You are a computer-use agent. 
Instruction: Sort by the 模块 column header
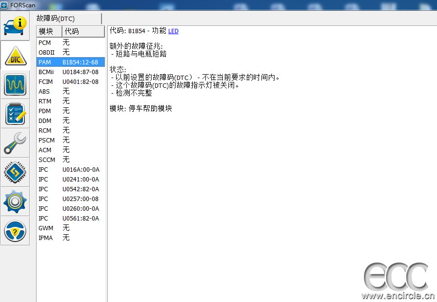pyautogui.click(x=48, y=31)
